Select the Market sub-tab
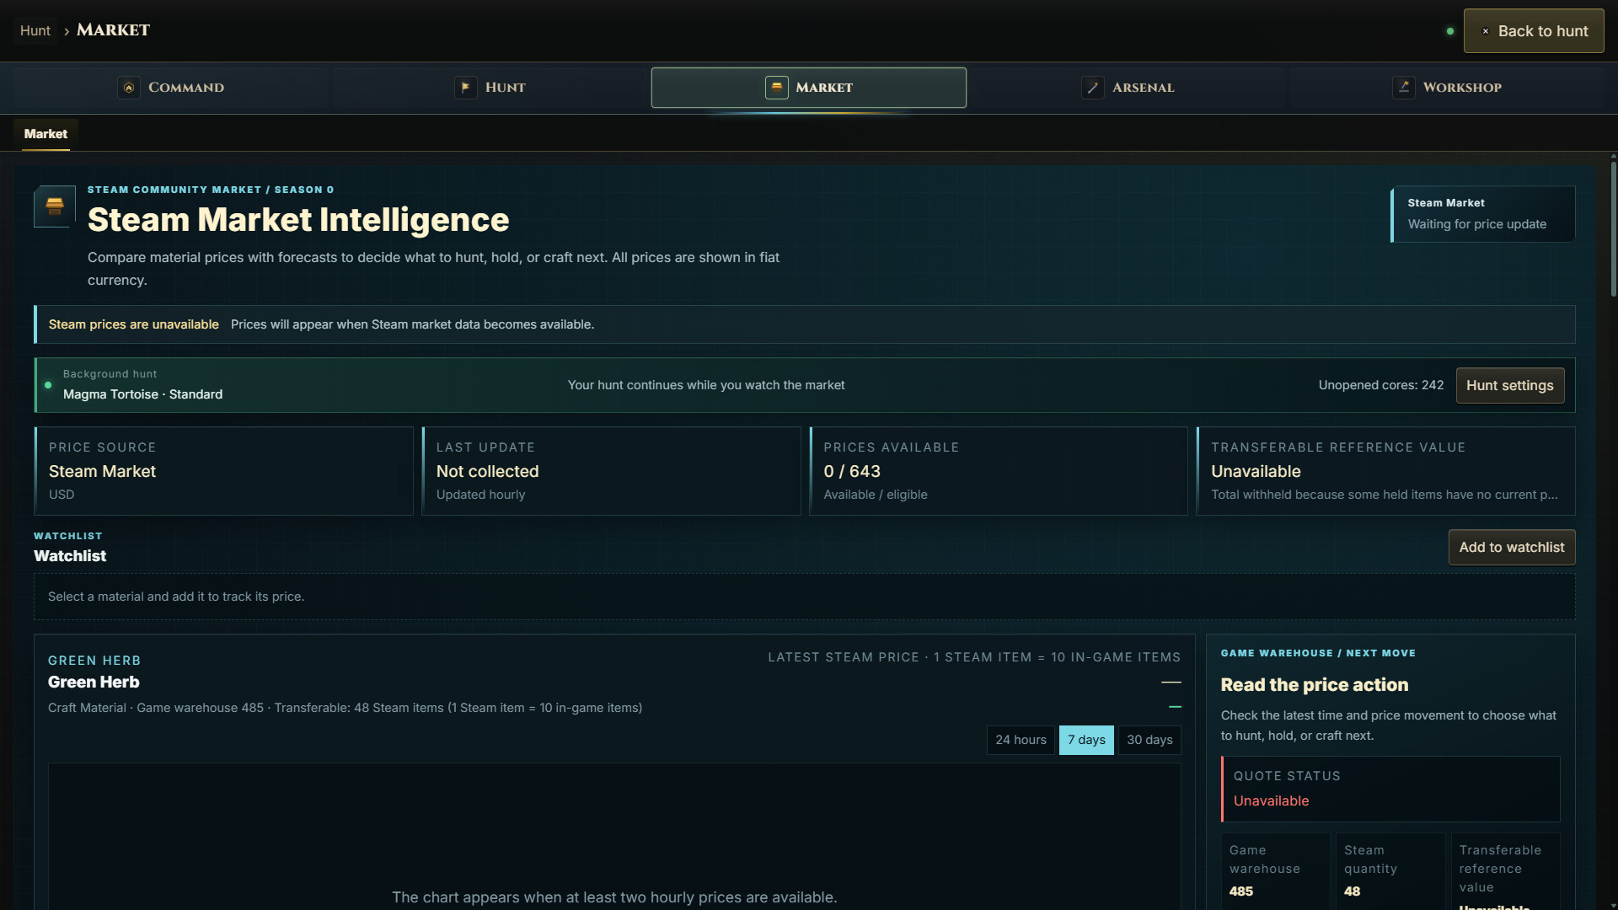The image size is (1618, 910). 46,134
